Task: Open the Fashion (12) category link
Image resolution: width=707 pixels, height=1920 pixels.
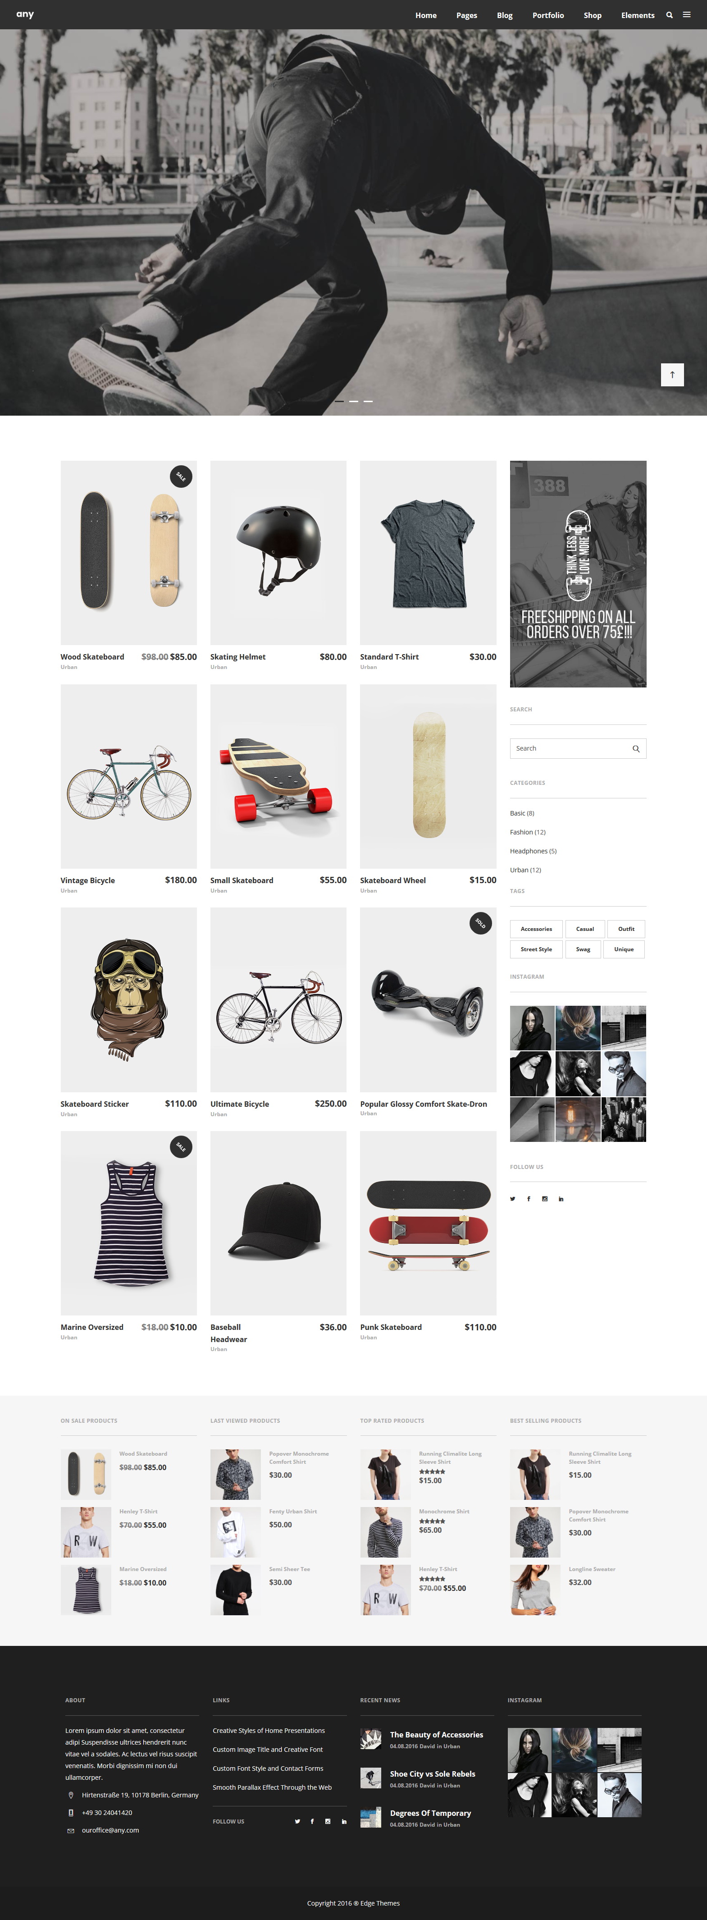Action: 528,832
